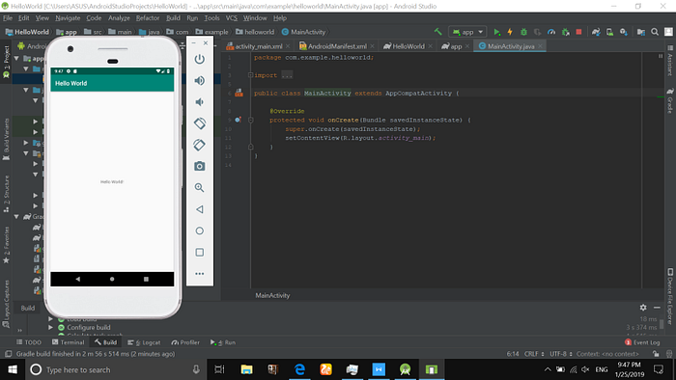
Task: Click the Make Project hammer icon
Action: pos(438,32)
